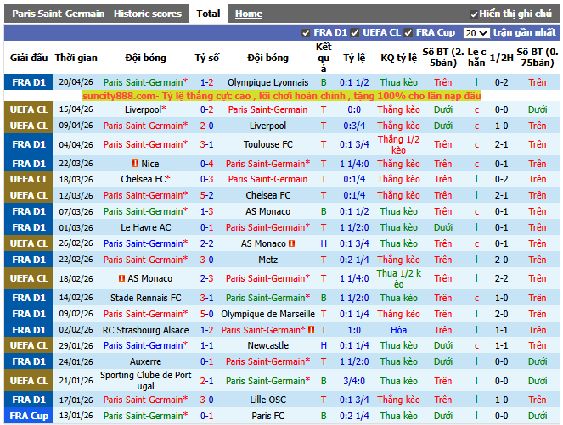Switch to the Total tab
Image resolution: width=563 pixels, height=425 pixels.
click(207, 14)
